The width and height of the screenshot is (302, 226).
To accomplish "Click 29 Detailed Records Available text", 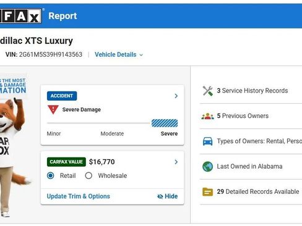I will (258, 191).
